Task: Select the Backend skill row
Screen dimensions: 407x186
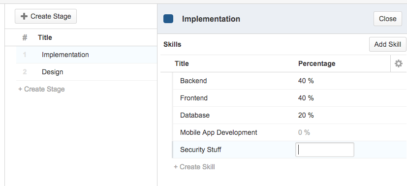Action: [x=289, y=81]
